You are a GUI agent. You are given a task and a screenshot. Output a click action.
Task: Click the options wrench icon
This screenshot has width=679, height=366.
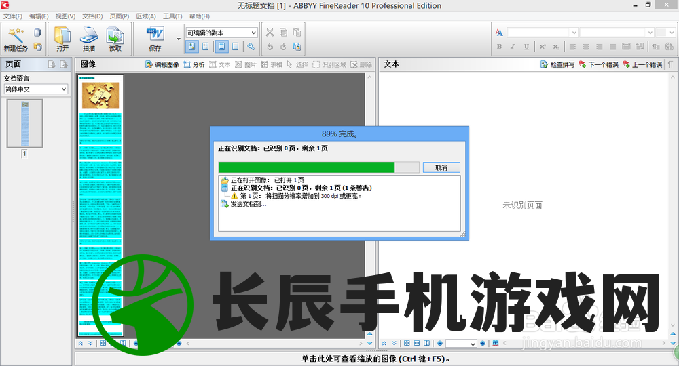tap(251, 47)
